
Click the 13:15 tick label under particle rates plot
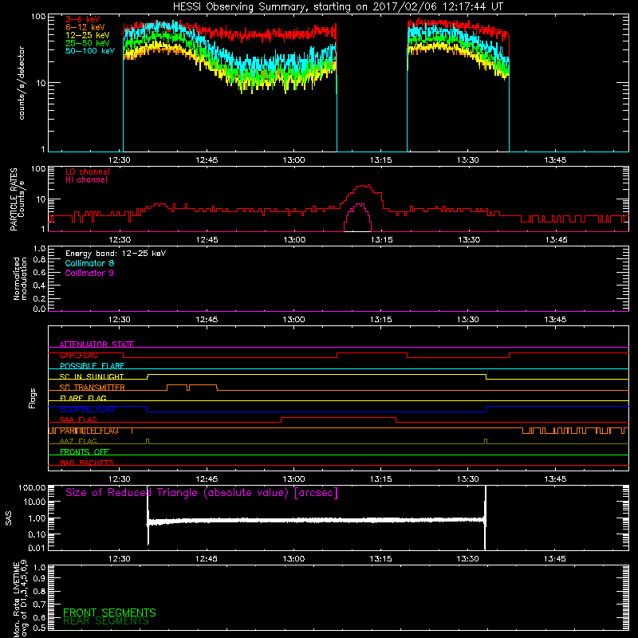click(x=381, y=240)
